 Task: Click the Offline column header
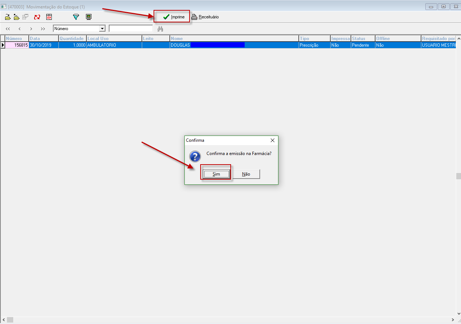[x=398, y=39]
